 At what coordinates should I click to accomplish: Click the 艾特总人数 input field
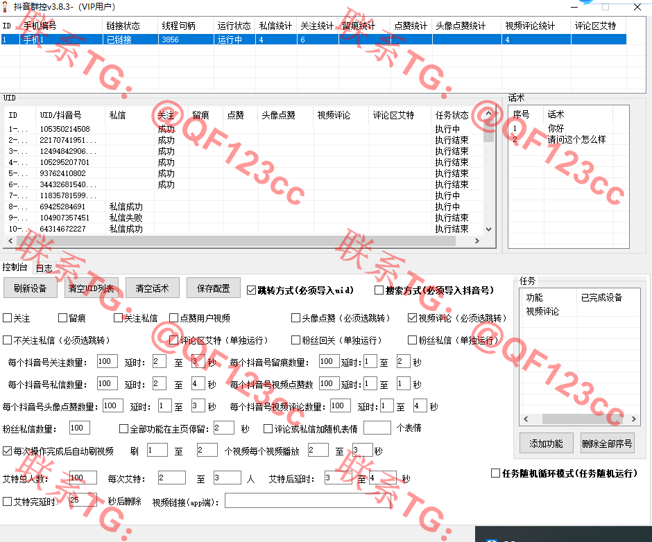pyautogui.click(x=83, y=478)
